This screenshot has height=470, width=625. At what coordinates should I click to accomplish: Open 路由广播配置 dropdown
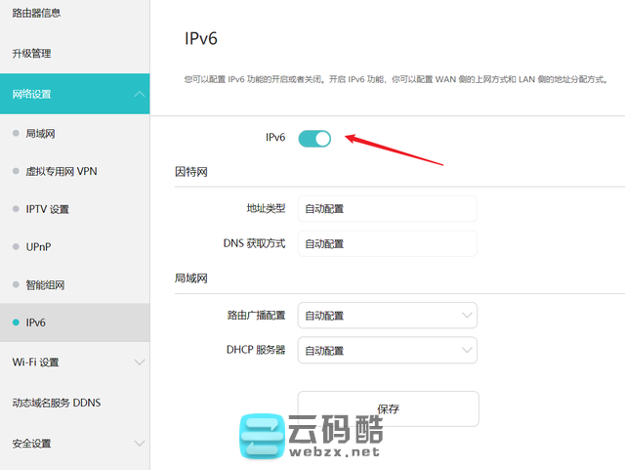click(387, 316)
